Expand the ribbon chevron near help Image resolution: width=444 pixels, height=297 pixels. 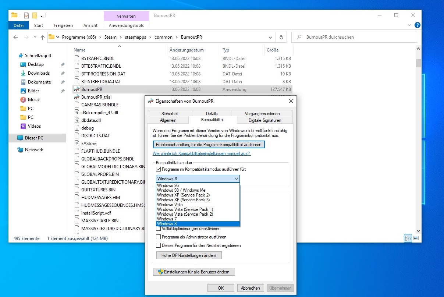410,25
